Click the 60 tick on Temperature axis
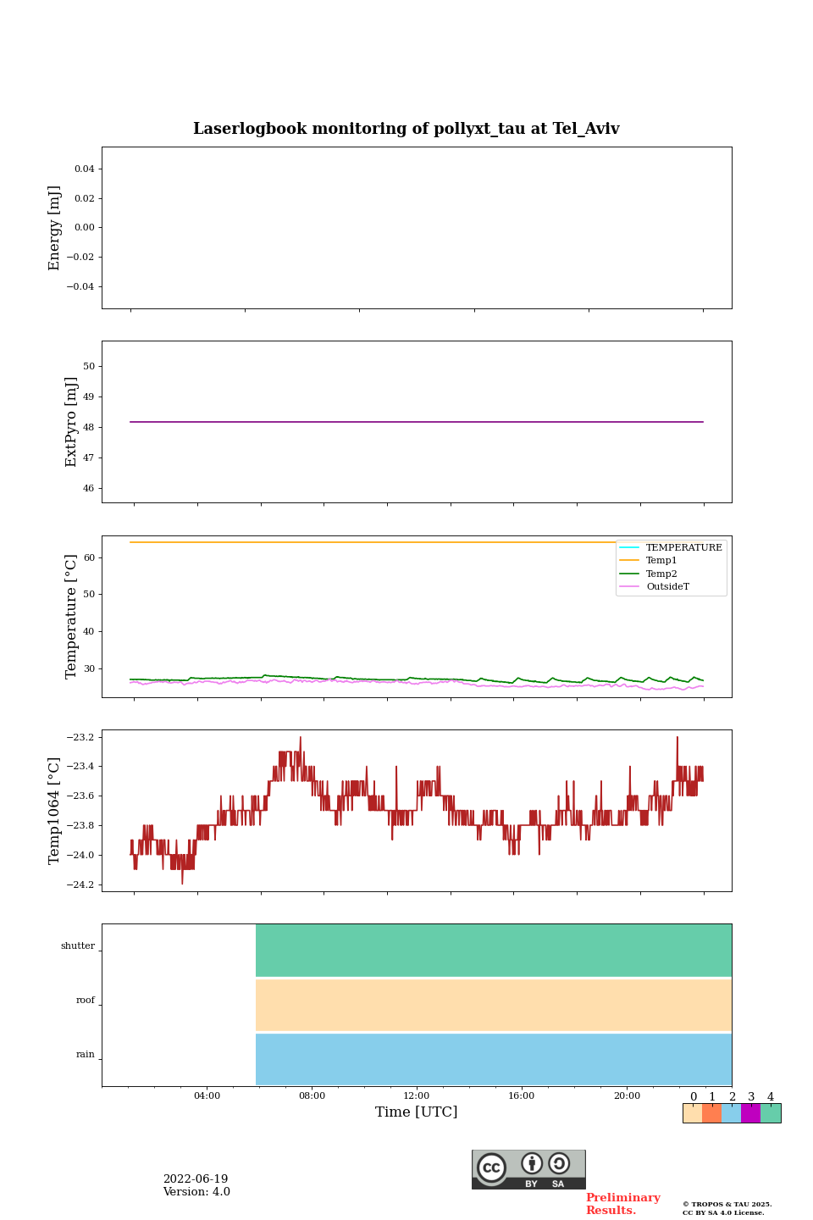This screenshot has width=813, height=1220. coord(89,558)
